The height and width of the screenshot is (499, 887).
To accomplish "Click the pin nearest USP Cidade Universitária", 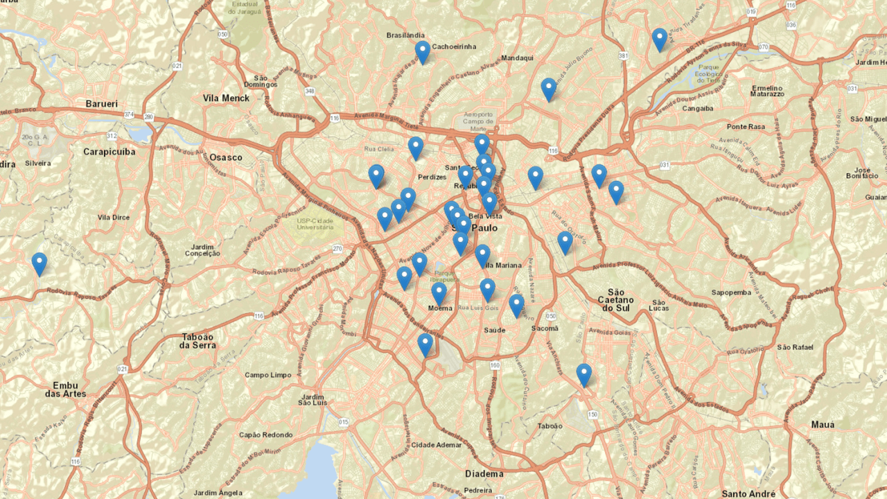I will coord(385,219).
